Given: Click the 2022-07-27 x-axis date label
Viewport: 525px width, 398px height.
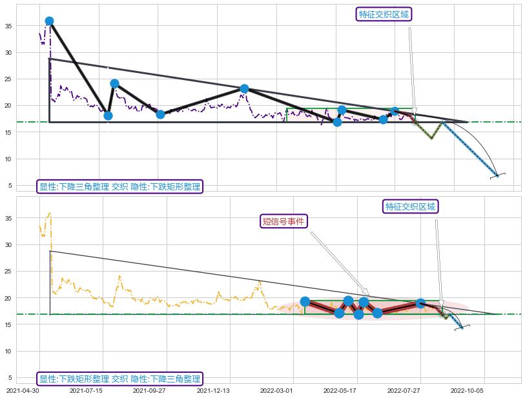Looking at the screenshot, I should pyautogui.click(x=404, y=390).
